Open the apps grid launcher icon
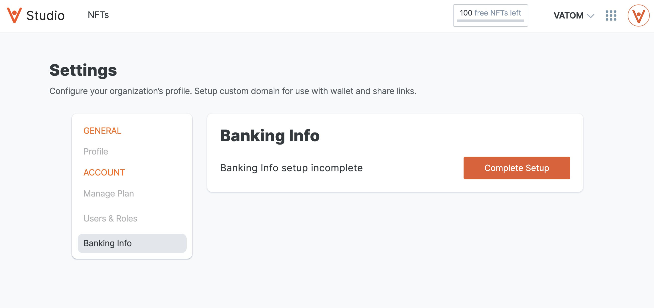The width and height of the screenshot is (654, 308). coord(611,15)
